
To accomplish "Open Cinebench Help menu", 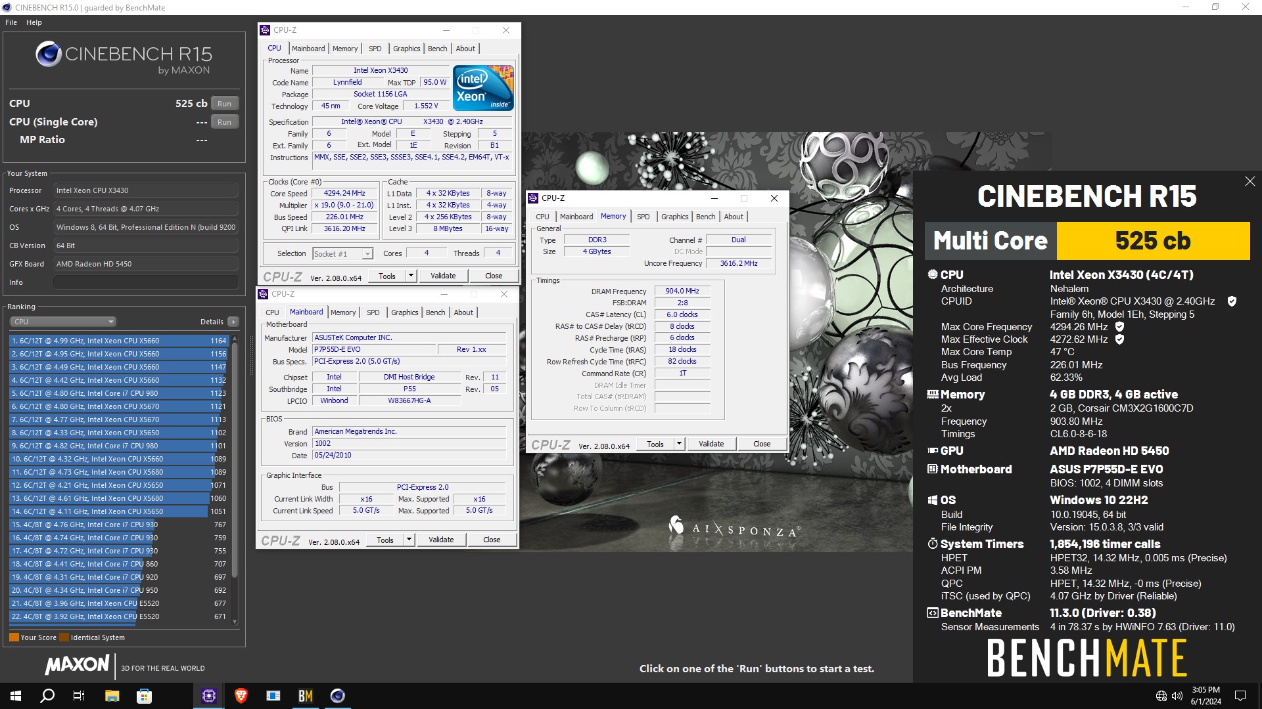I will pyautogui.click(x=34, y=22).
